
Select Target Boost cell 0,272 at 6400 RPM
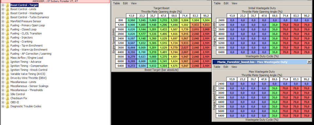pos(131,66)
